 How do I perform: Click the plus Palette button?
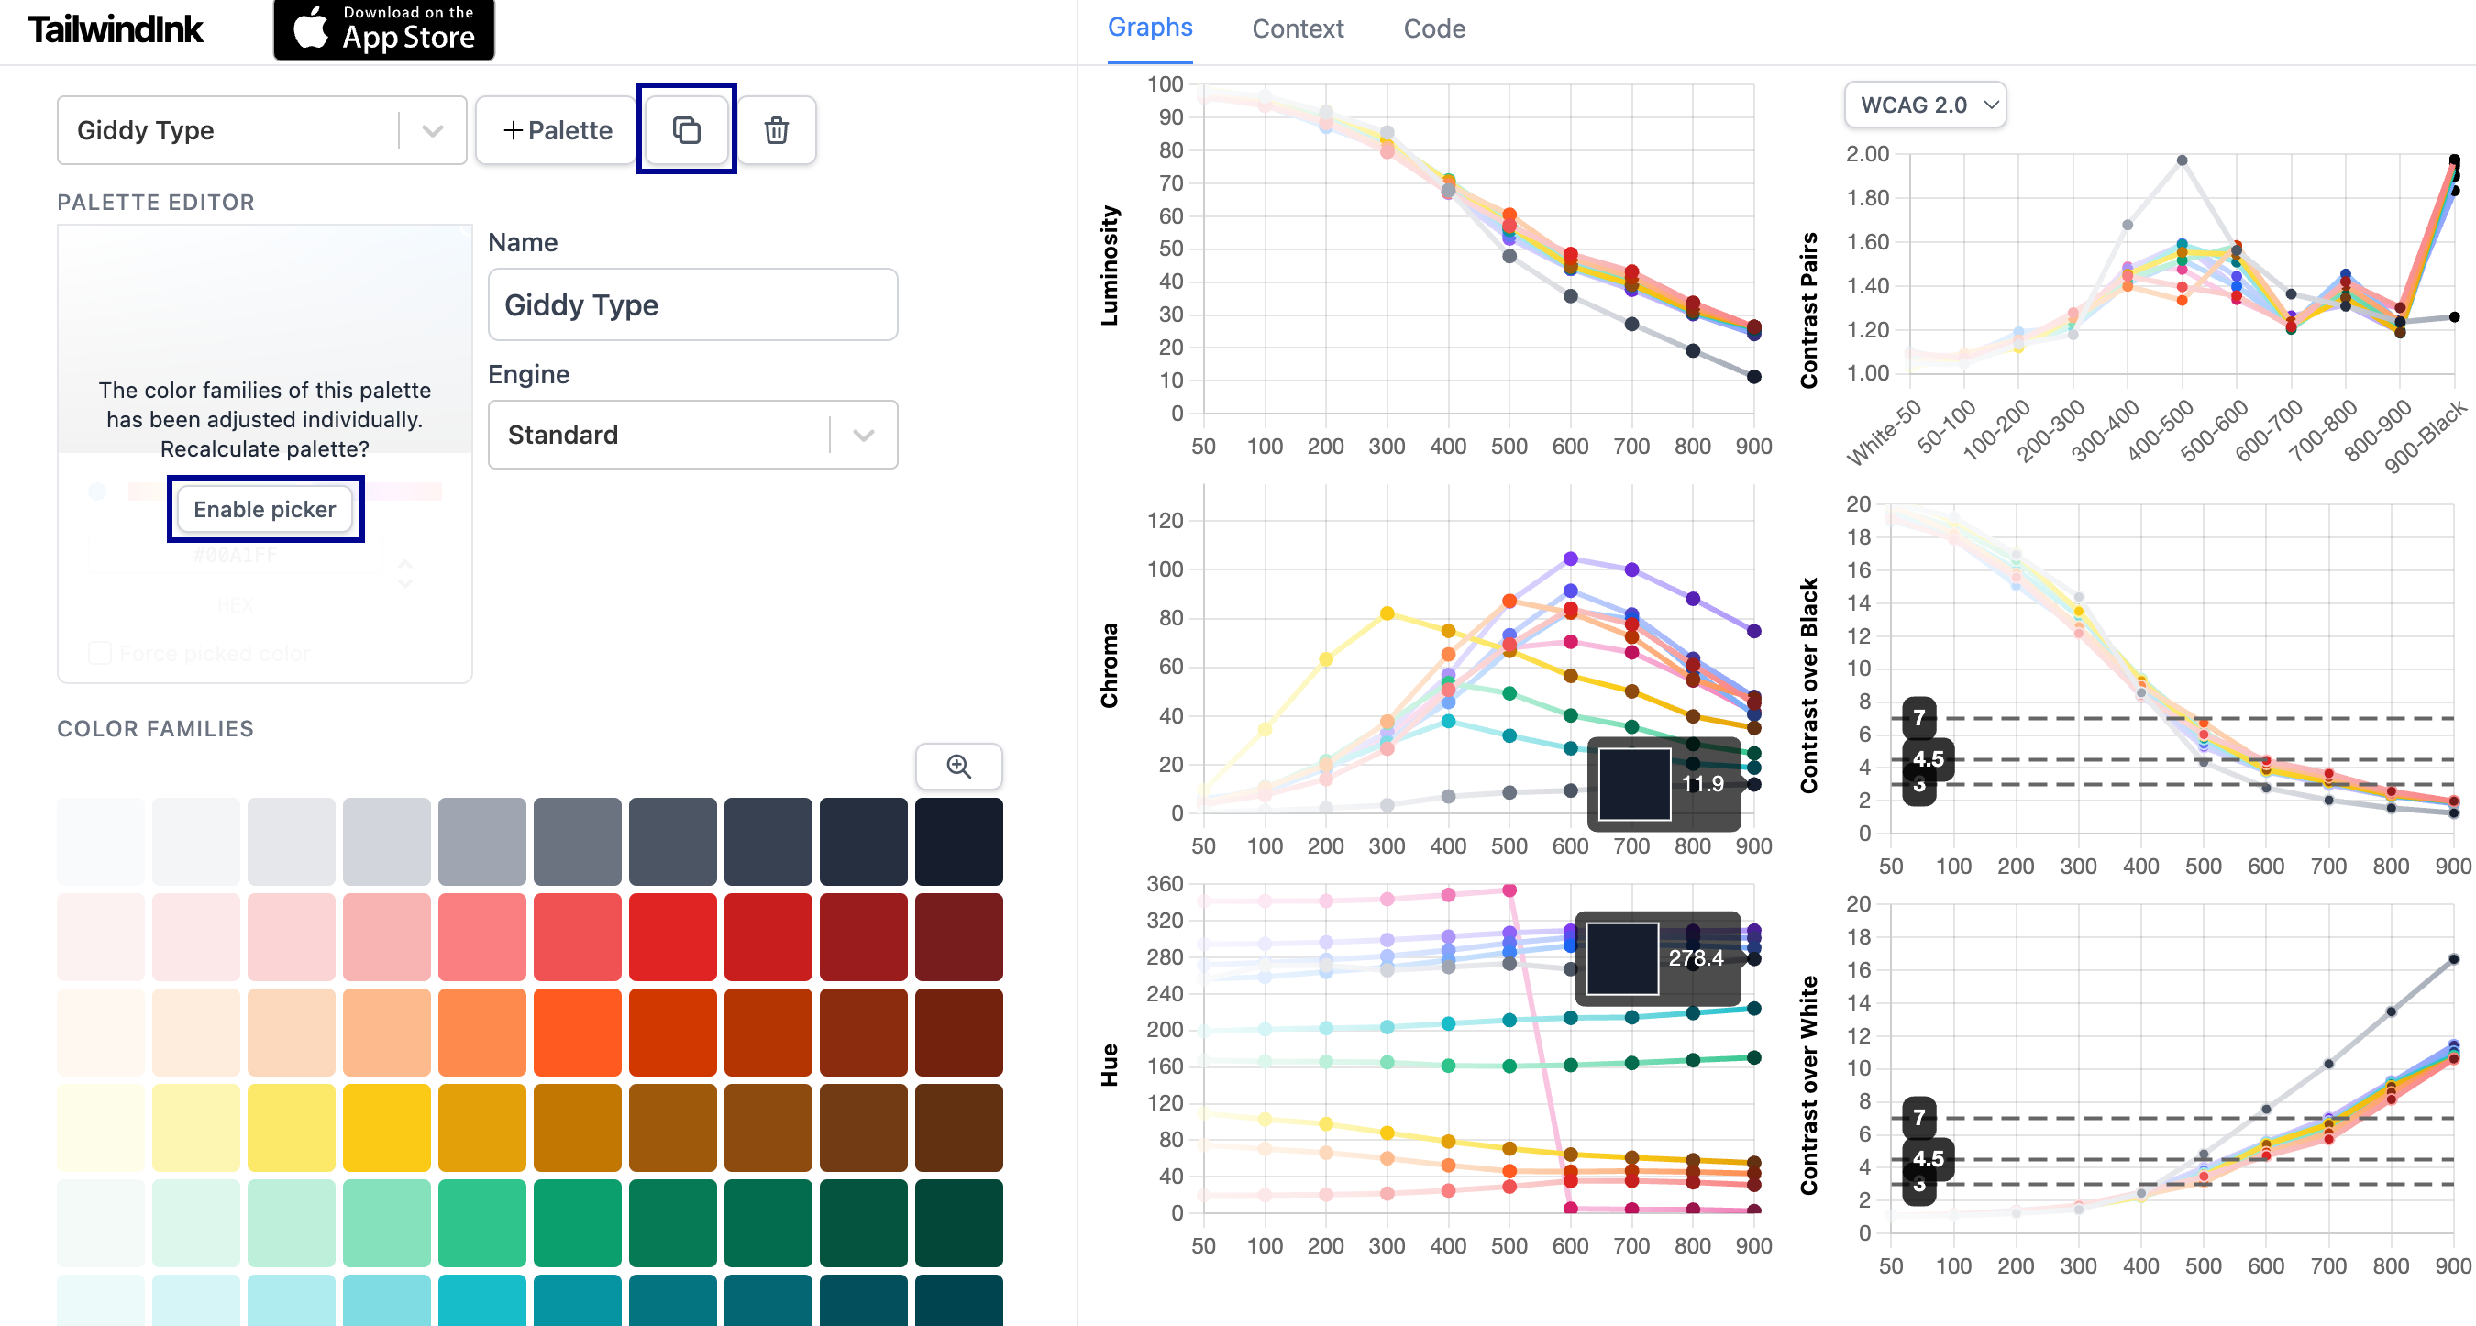pyautogui.click(x=558, y=129)
